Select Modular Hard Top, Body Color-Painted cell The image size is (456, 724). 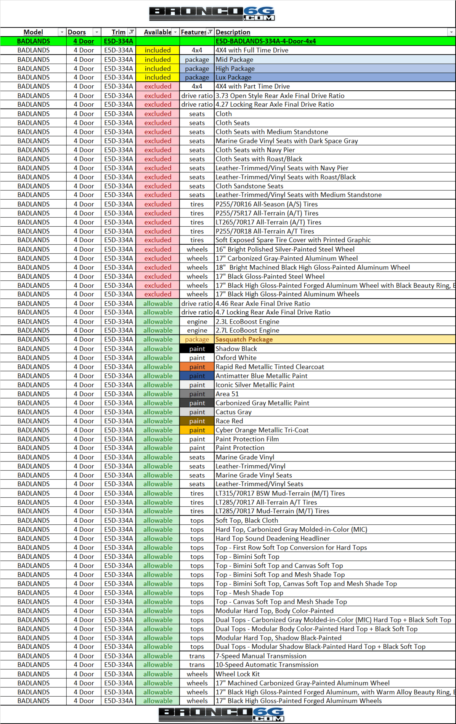pos(335,611)
